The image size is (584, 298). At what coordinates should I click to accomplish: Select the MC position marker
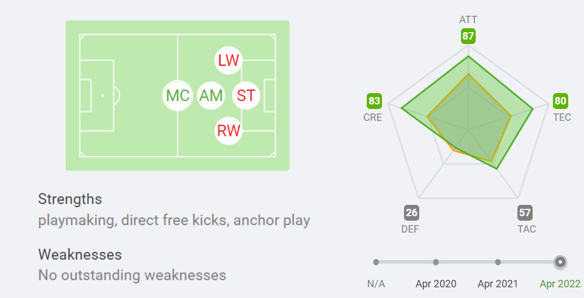[x=178, y=95]
